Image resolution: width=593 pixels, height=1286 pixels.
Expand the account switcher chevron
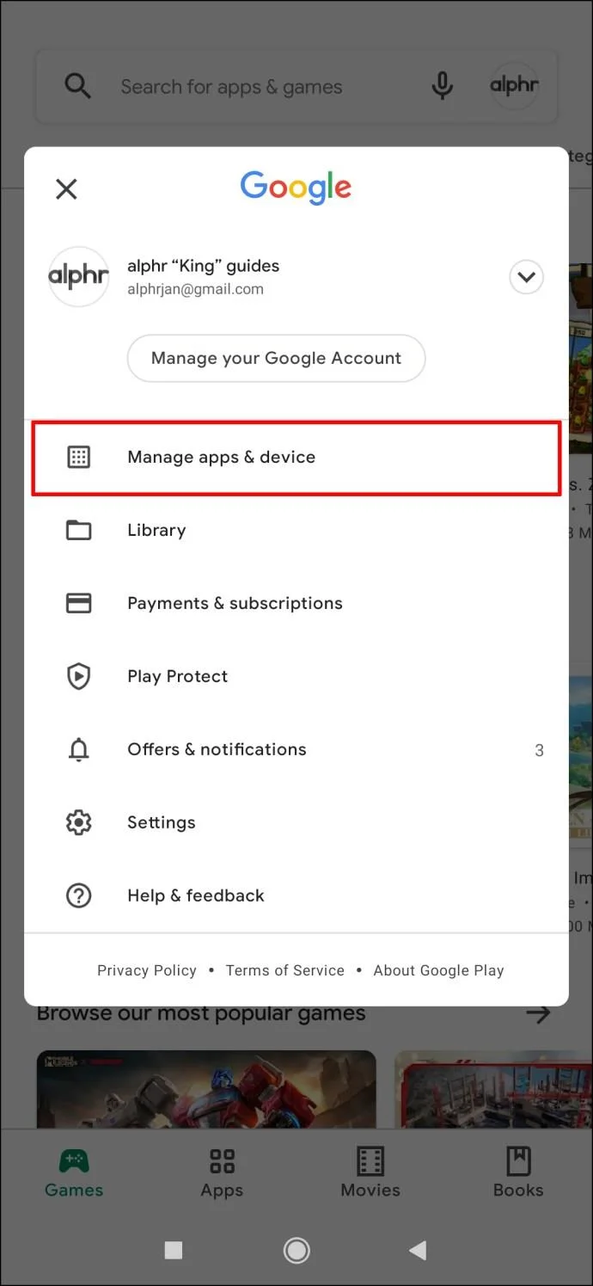click(526, 277)
